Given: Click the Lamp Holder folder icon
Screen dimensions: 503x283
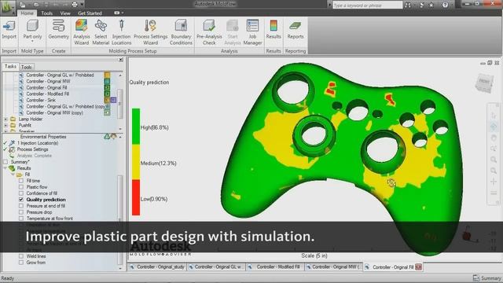Looking at the screenshot, I should [13, 119].
